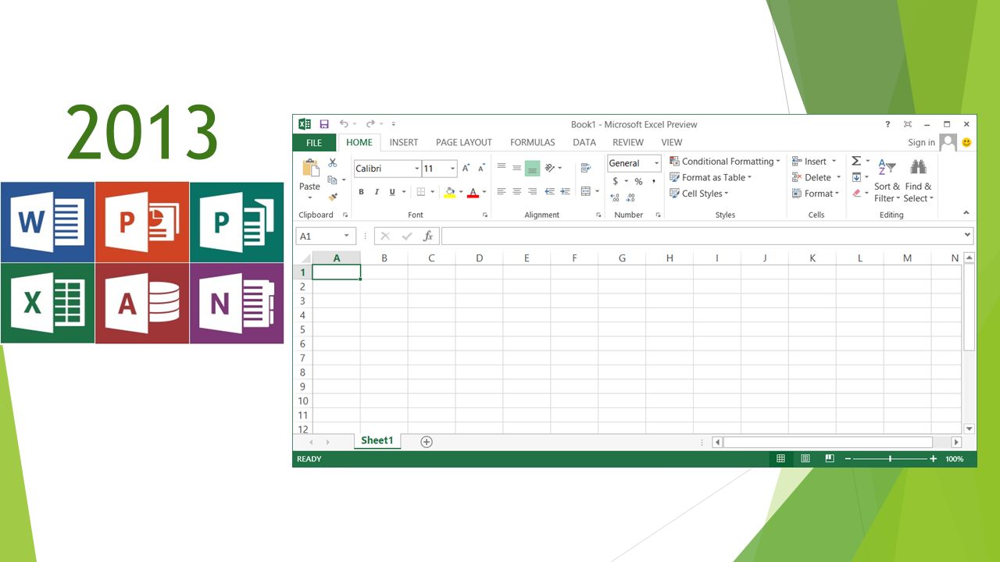Decrease font size with the smaller A
Image resolution: width=1000 pixels, height=562 pixels.
pyautogui.click(x=481, y=168)
